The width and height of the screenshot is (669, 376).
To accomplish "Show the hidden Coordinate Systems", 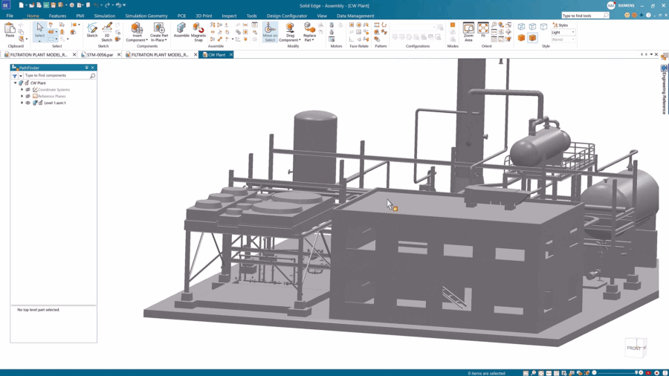I will coord(28,89).
